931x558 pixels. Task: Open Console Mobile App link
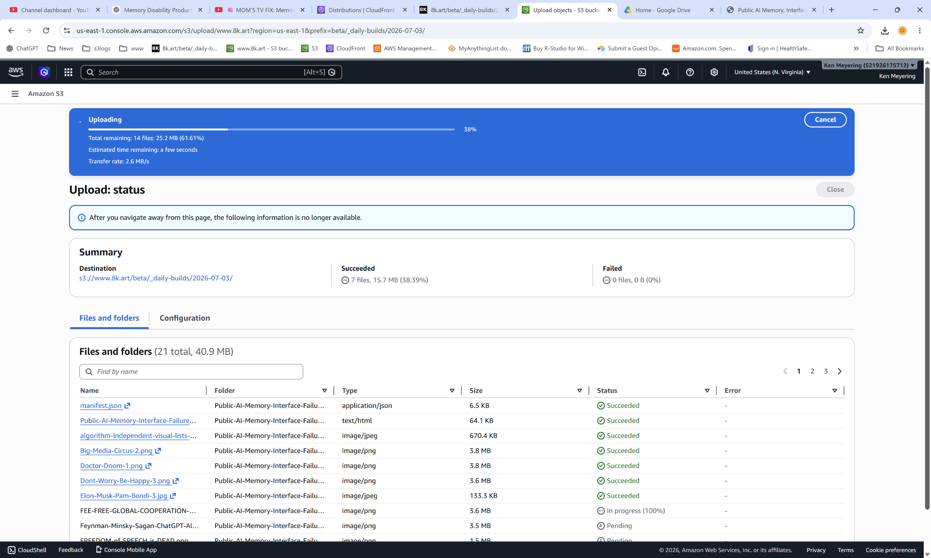tap(126, 550)
